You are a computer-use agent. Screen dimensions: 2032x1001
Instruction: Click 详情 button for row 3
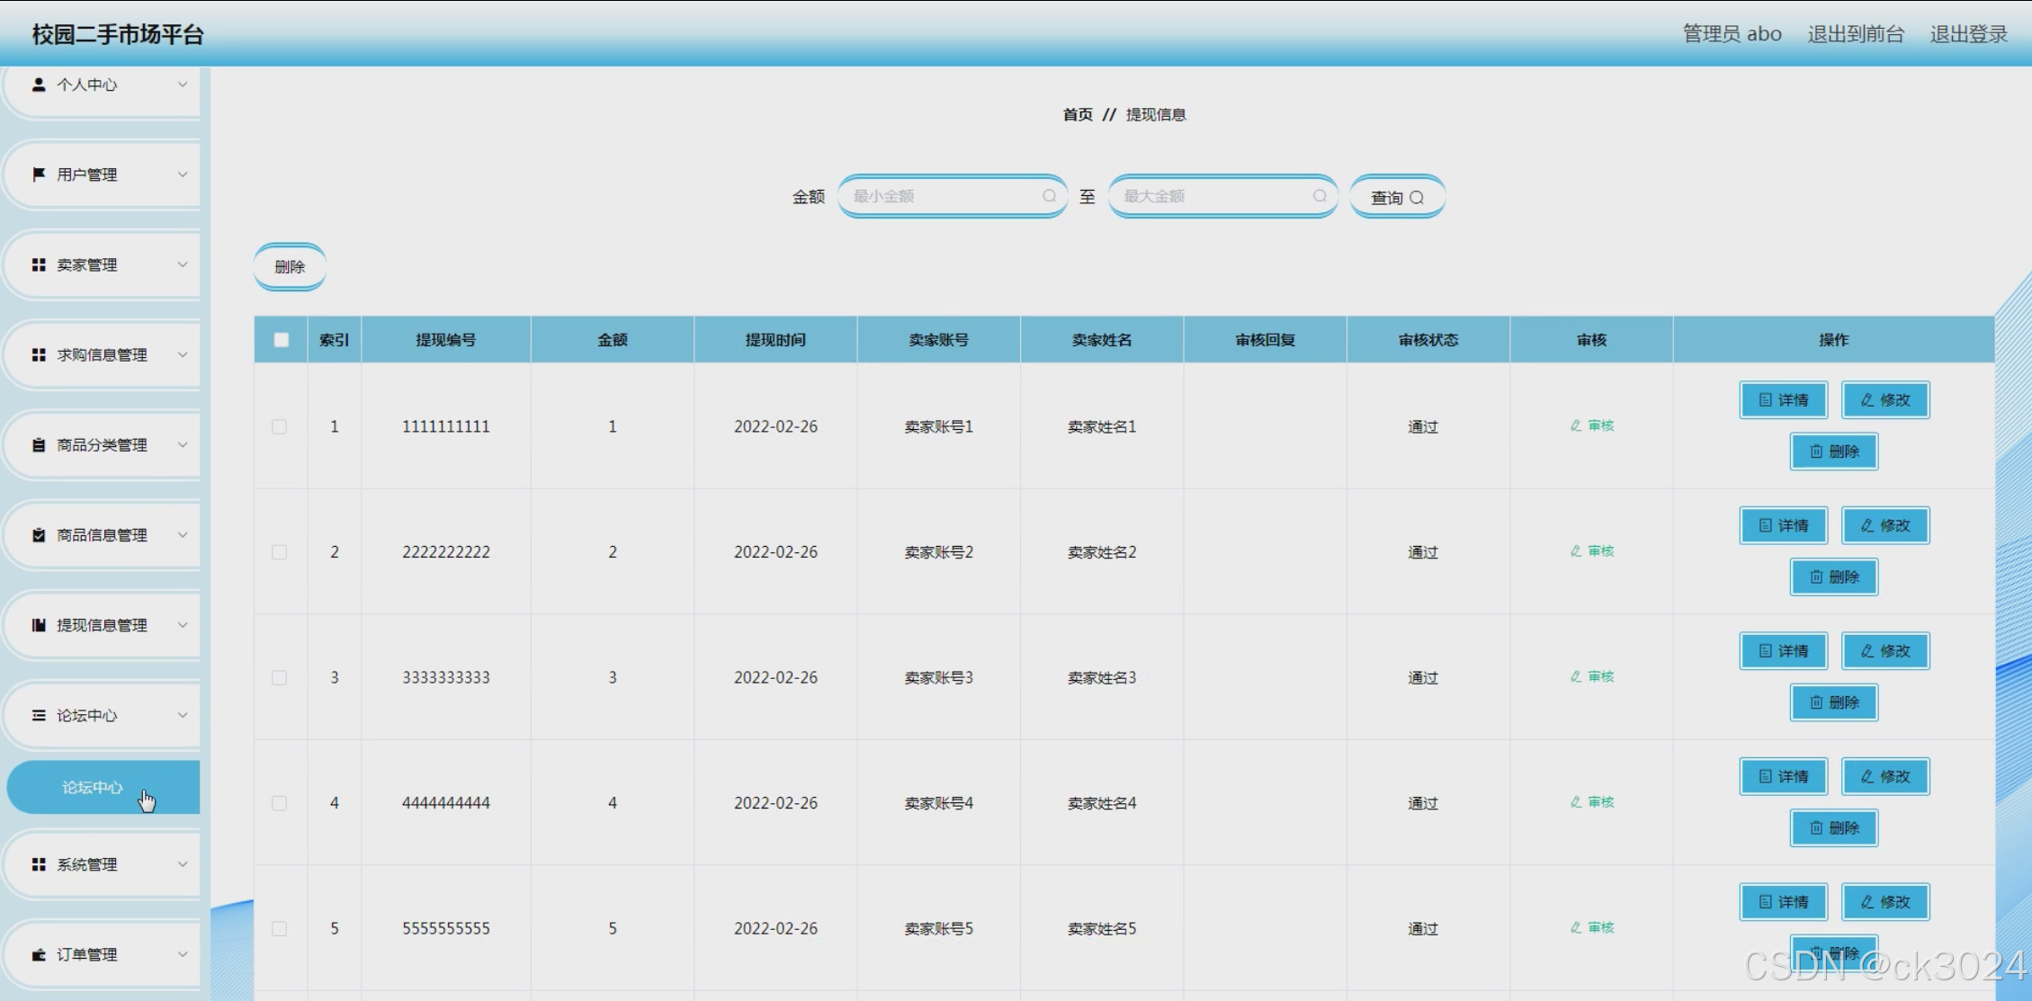[x=1783, y=651]
